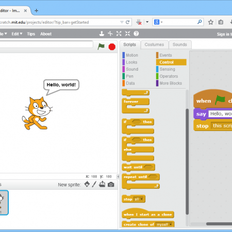The image size is (232, 232).
Task: Switch to the Costumes tab
Action: pyautogui.click(x=154, y=45)
